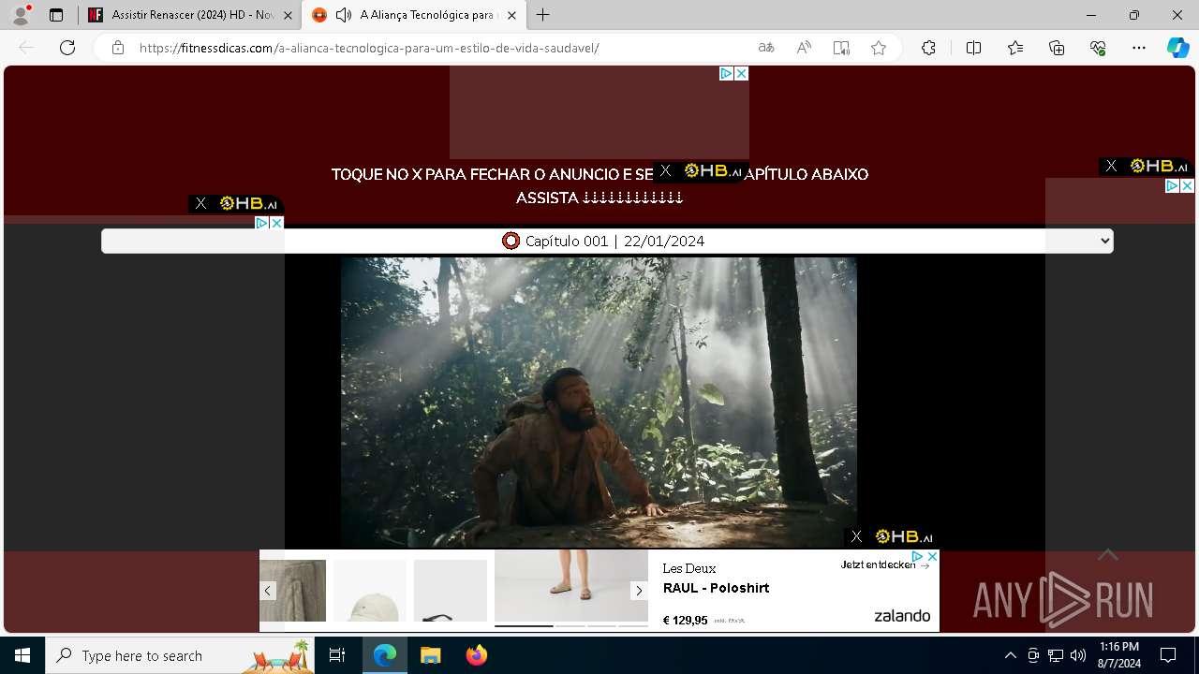Open the RAUL - Poloshirt product
This screenshot has width=1199, height=674.
point(716,588)
